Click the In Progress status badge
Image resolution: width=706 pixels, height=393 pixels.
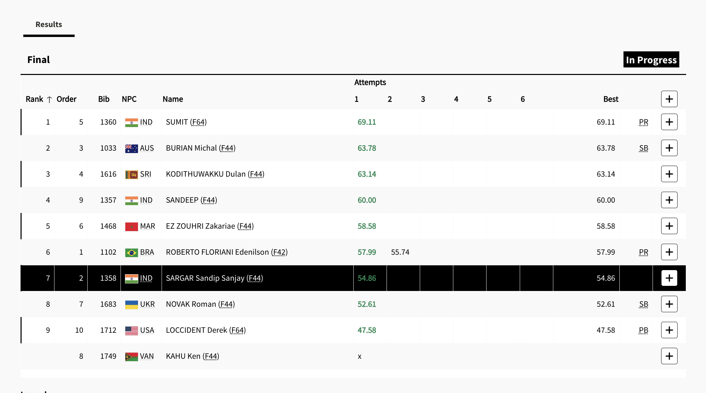[651, 60]
